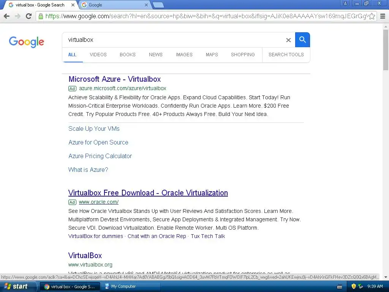
Task: Open Virtualbox Free Download - Oracle Virtualization
Action: click(148, 193)
